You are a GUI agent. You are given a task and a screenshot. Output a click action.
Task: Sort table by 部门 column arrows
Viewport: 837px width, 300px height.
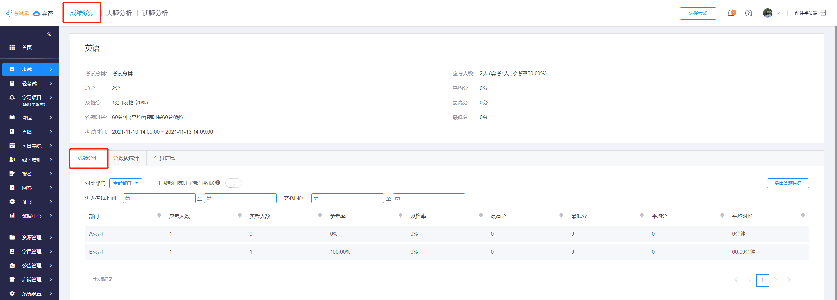[159, 215]
